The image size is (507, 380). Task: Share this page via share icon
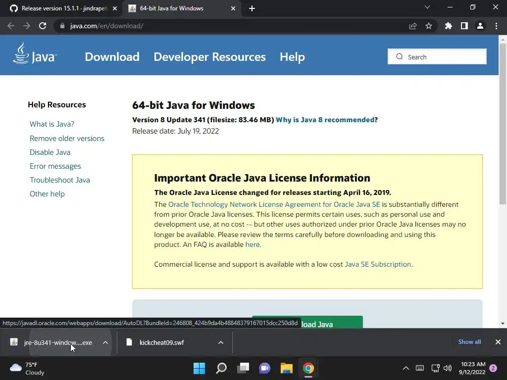point(412,26)
